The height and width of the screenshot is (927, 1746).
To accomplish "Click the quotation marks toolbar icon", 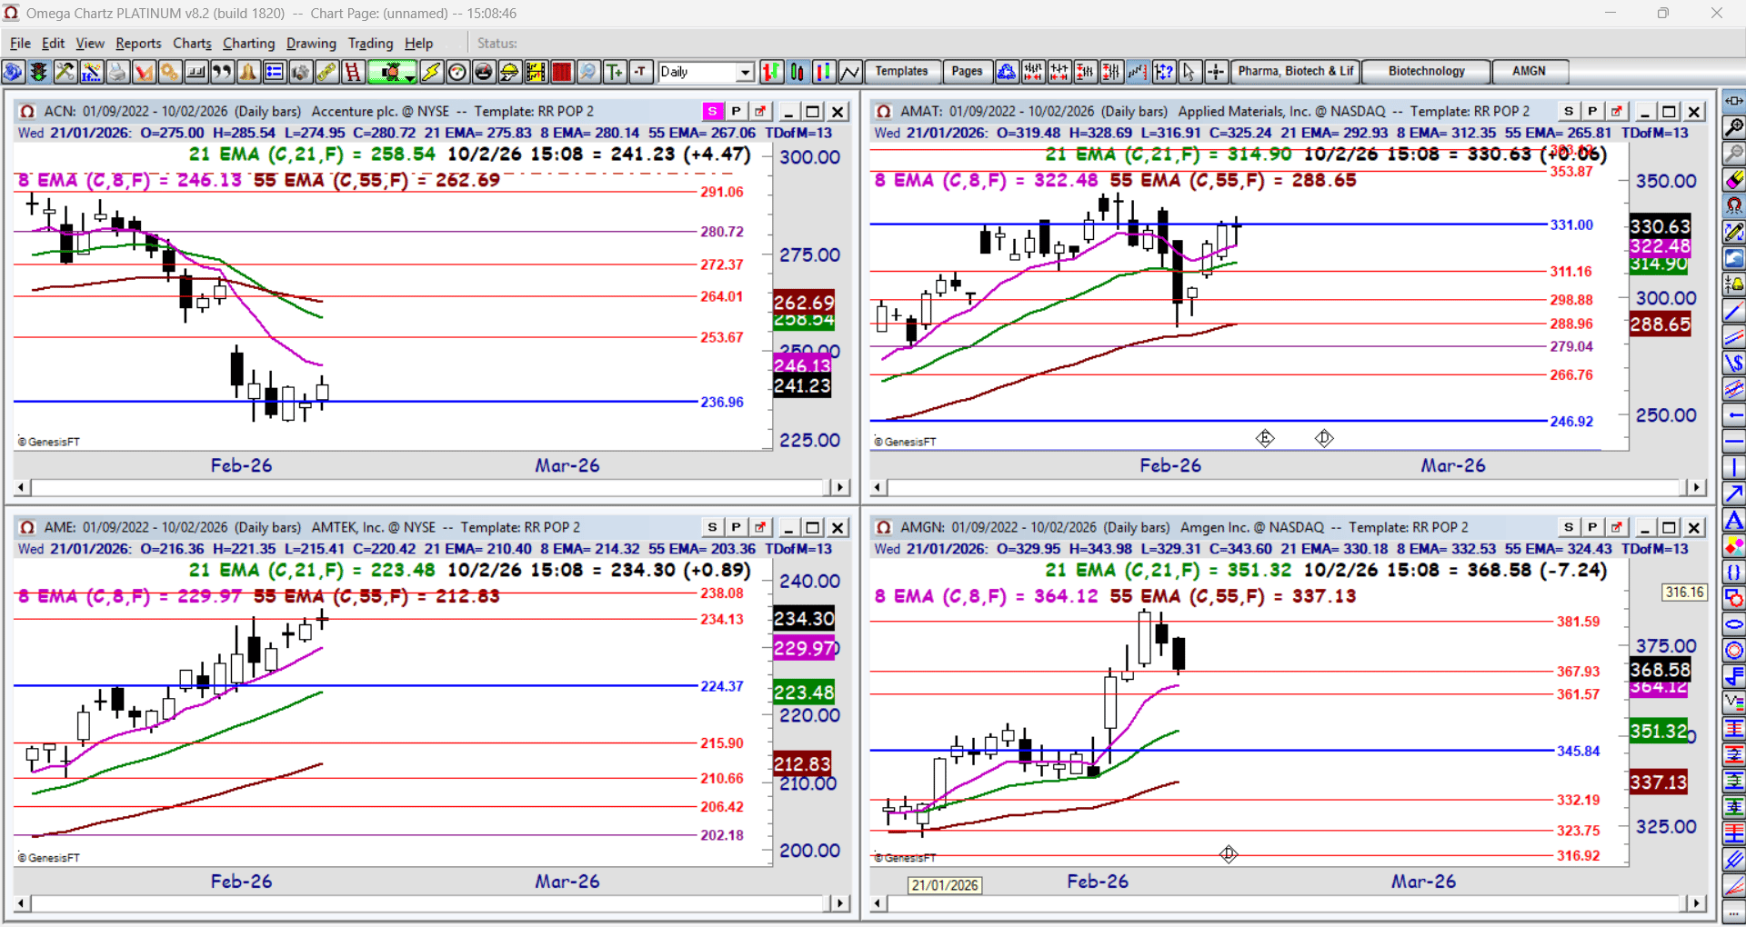I will pos(222,72).
